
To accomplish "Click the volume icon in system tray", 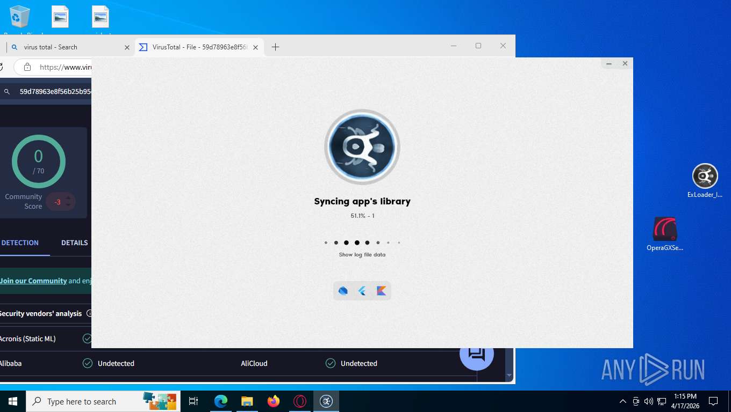I will click(648, 401).
